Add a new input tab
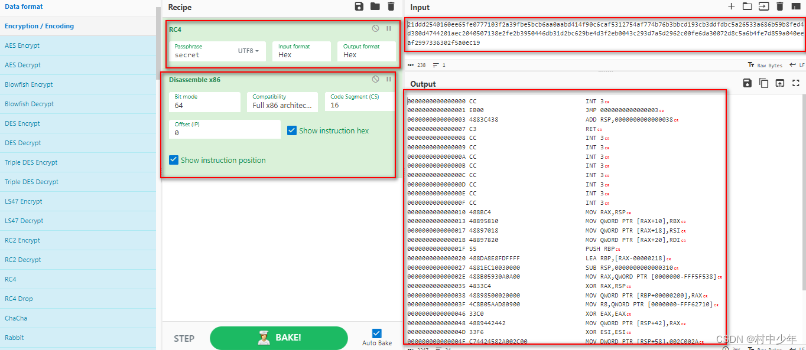 (731, 6)
